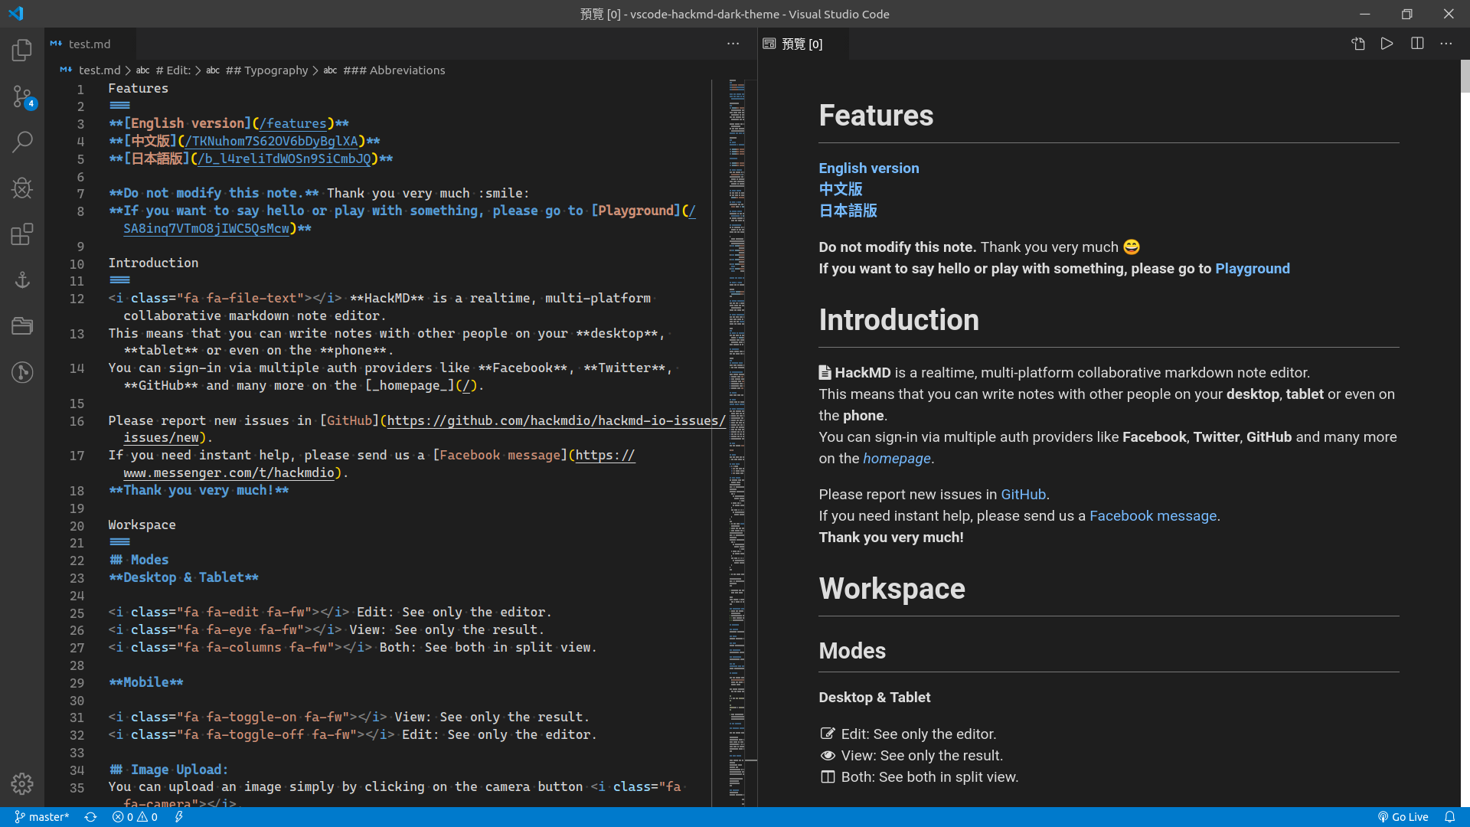Open the anchor icon view in activity bar
The image size is (1470, 827).
tap(22, 279)
